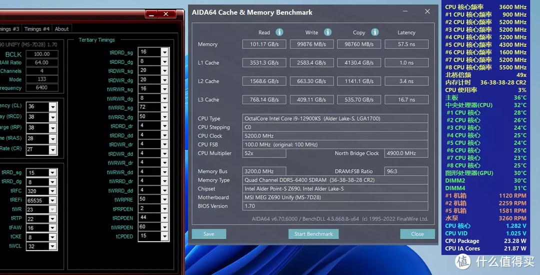Click the BCLK field showing 100.00
The height and width of the screenshot is (275, 540).
coord(41,54)
